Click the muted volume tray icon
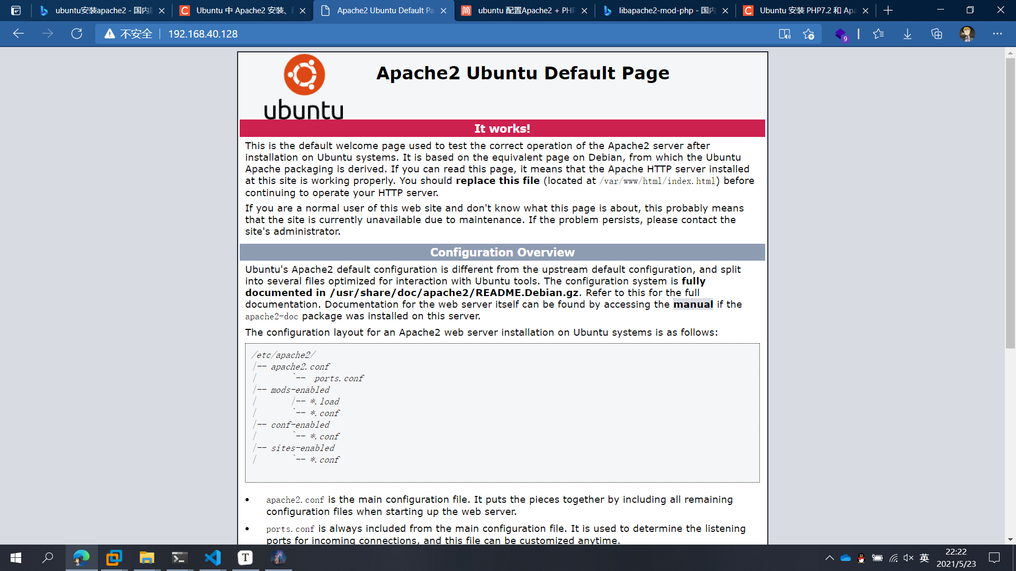The height and width of the screenshot is (571, 1016). [909, 558]
